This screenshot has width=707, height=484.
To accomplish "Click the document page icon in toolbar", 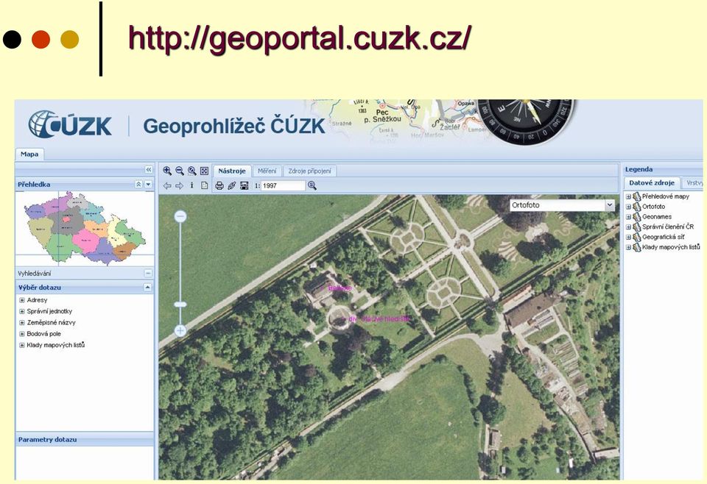I will coord(204,185).
